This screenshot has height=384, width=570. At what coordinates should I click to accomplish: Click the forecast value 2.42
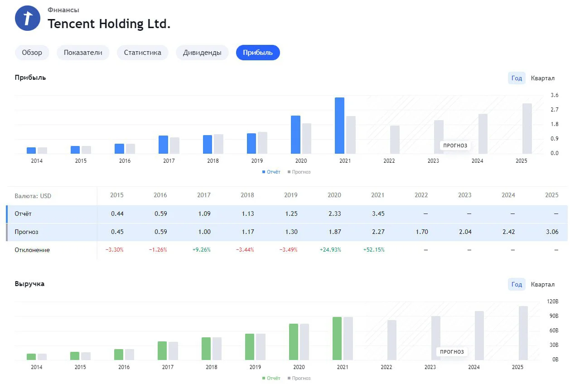coord(508,232)
